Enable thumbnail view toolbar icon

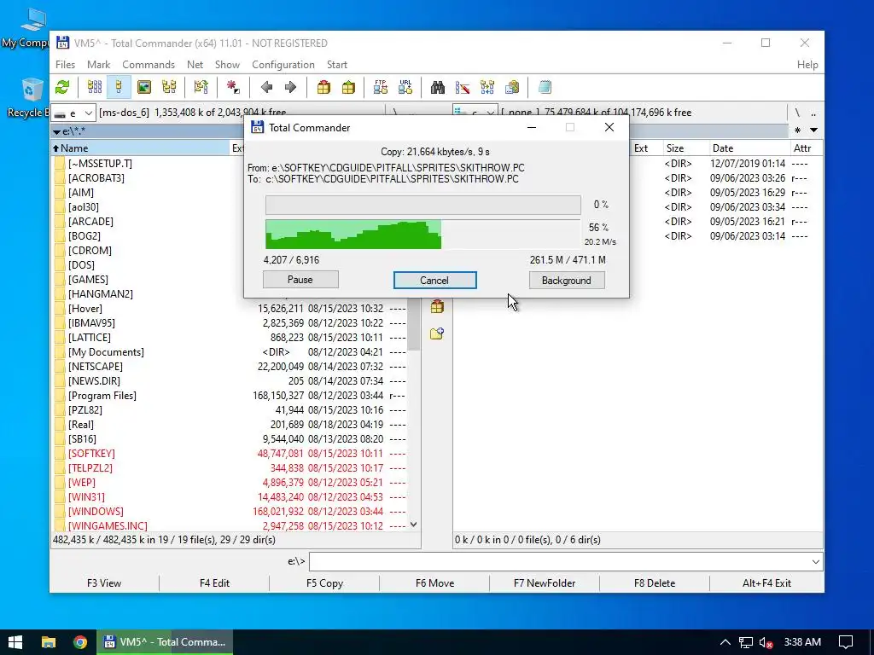(x=143, y=88)
